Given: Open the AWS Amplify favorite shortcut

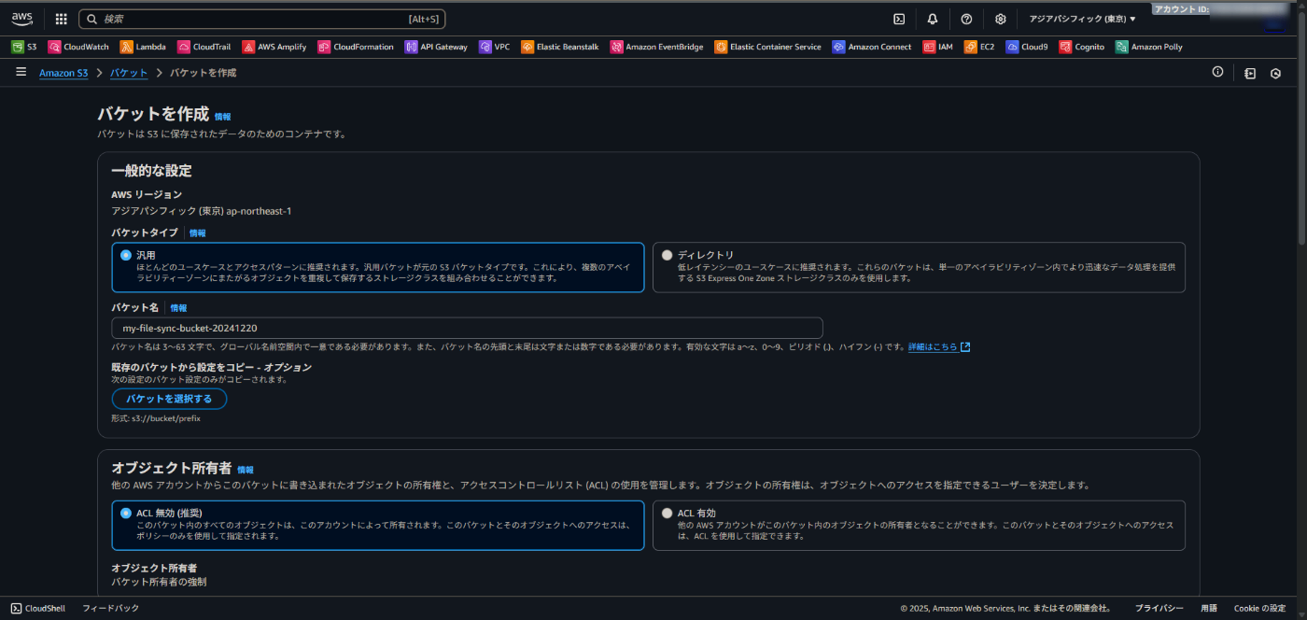Looking at the screenshot, I should point(274,47).
